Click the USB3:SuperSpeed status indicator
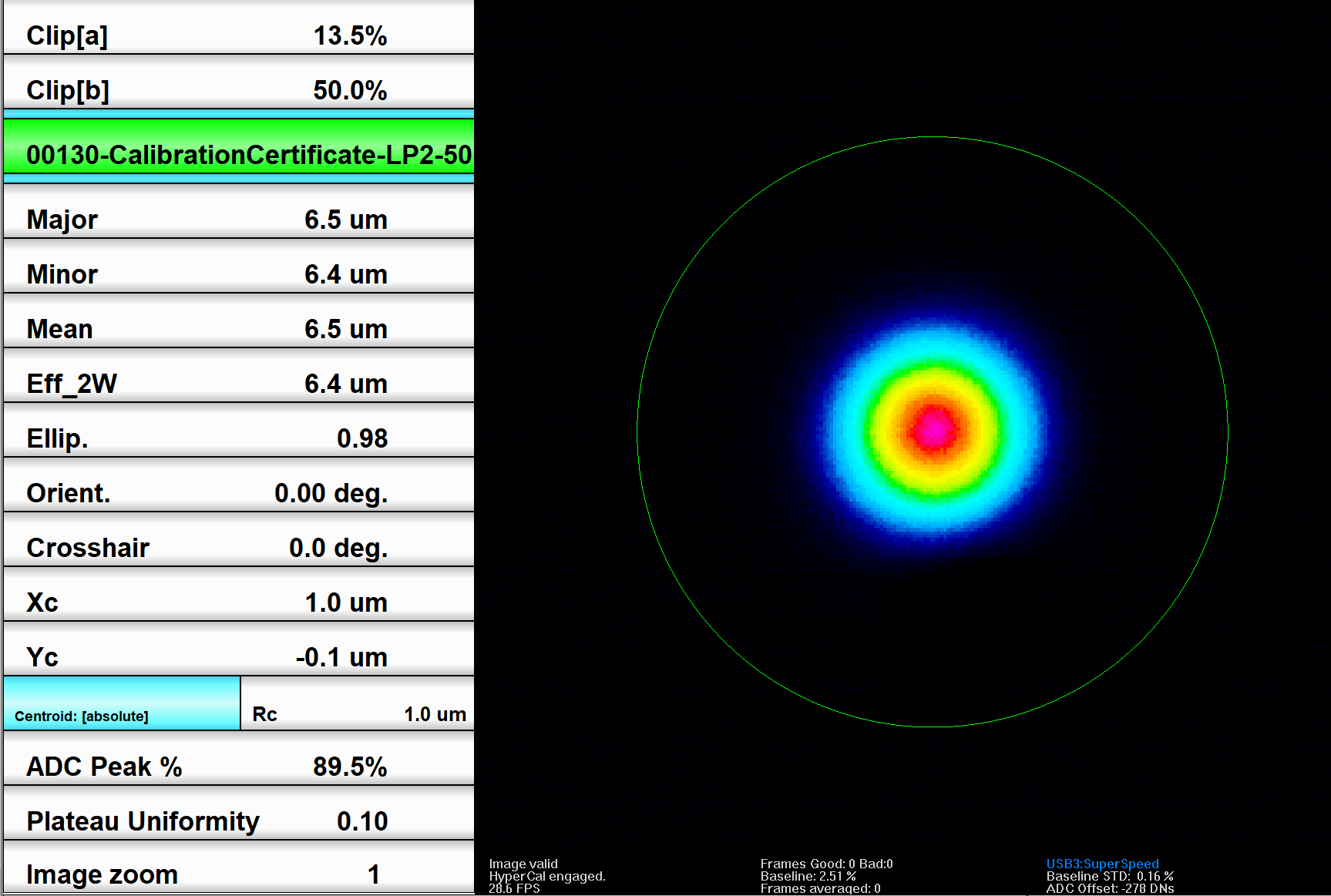The height and width of the screenshot is (896, 1331). 1102,864
